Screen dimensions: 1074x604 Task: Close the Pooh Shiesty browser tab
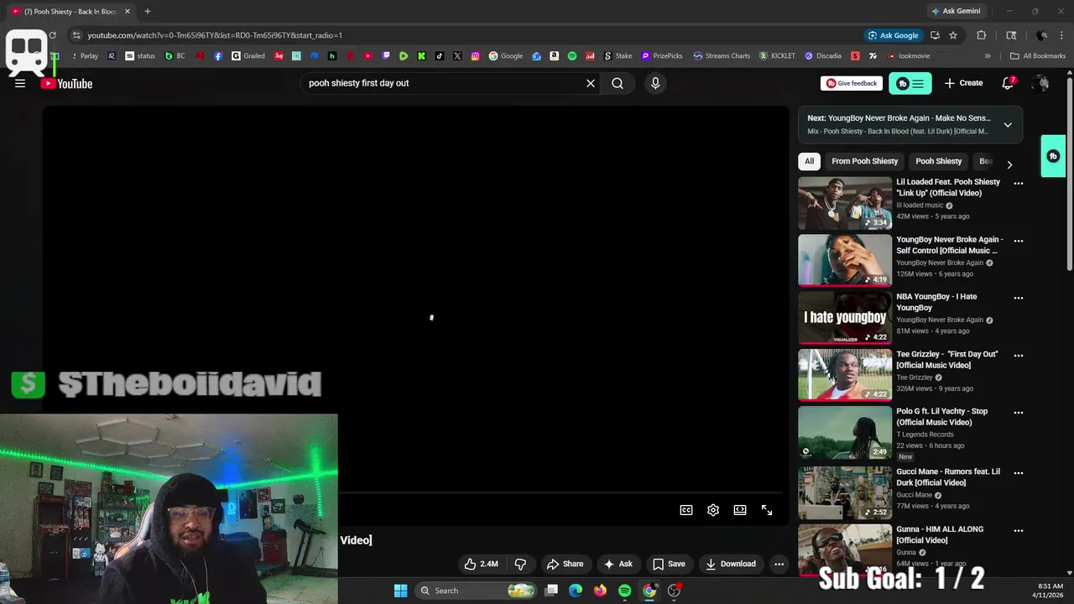pos(128,12)
